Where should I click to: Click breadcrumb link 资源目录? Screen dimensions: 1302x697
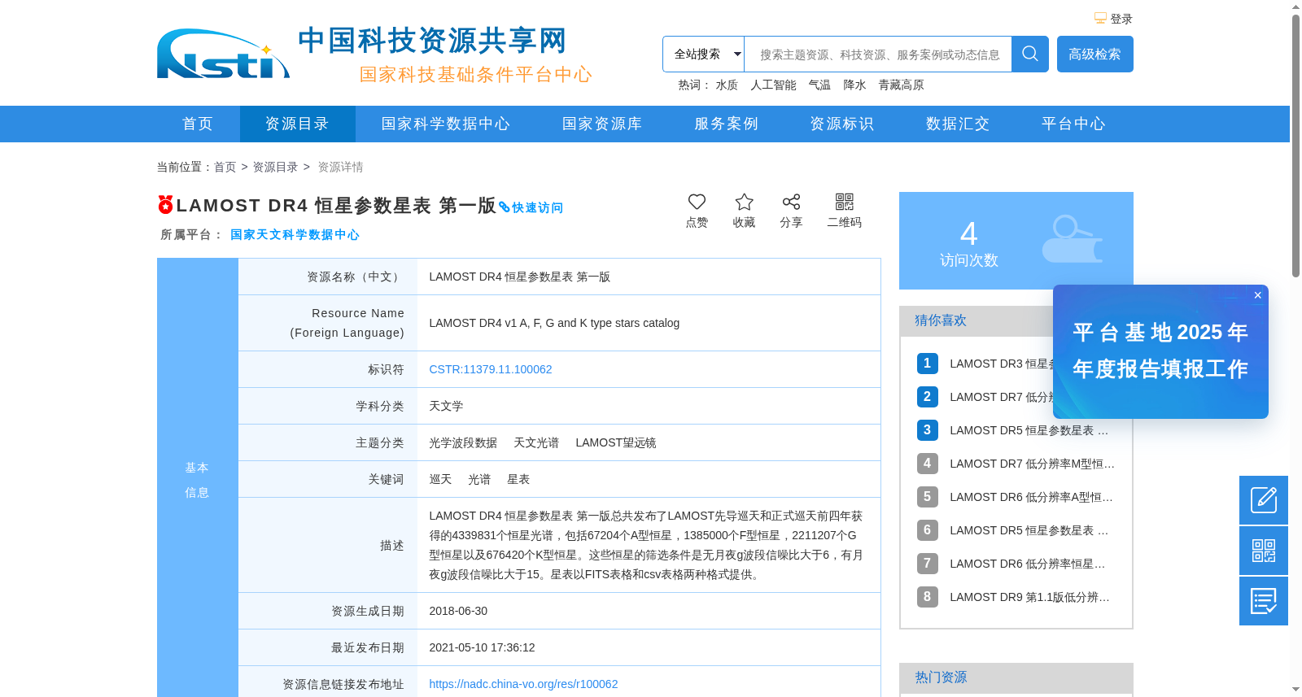[x=275, y=167]
